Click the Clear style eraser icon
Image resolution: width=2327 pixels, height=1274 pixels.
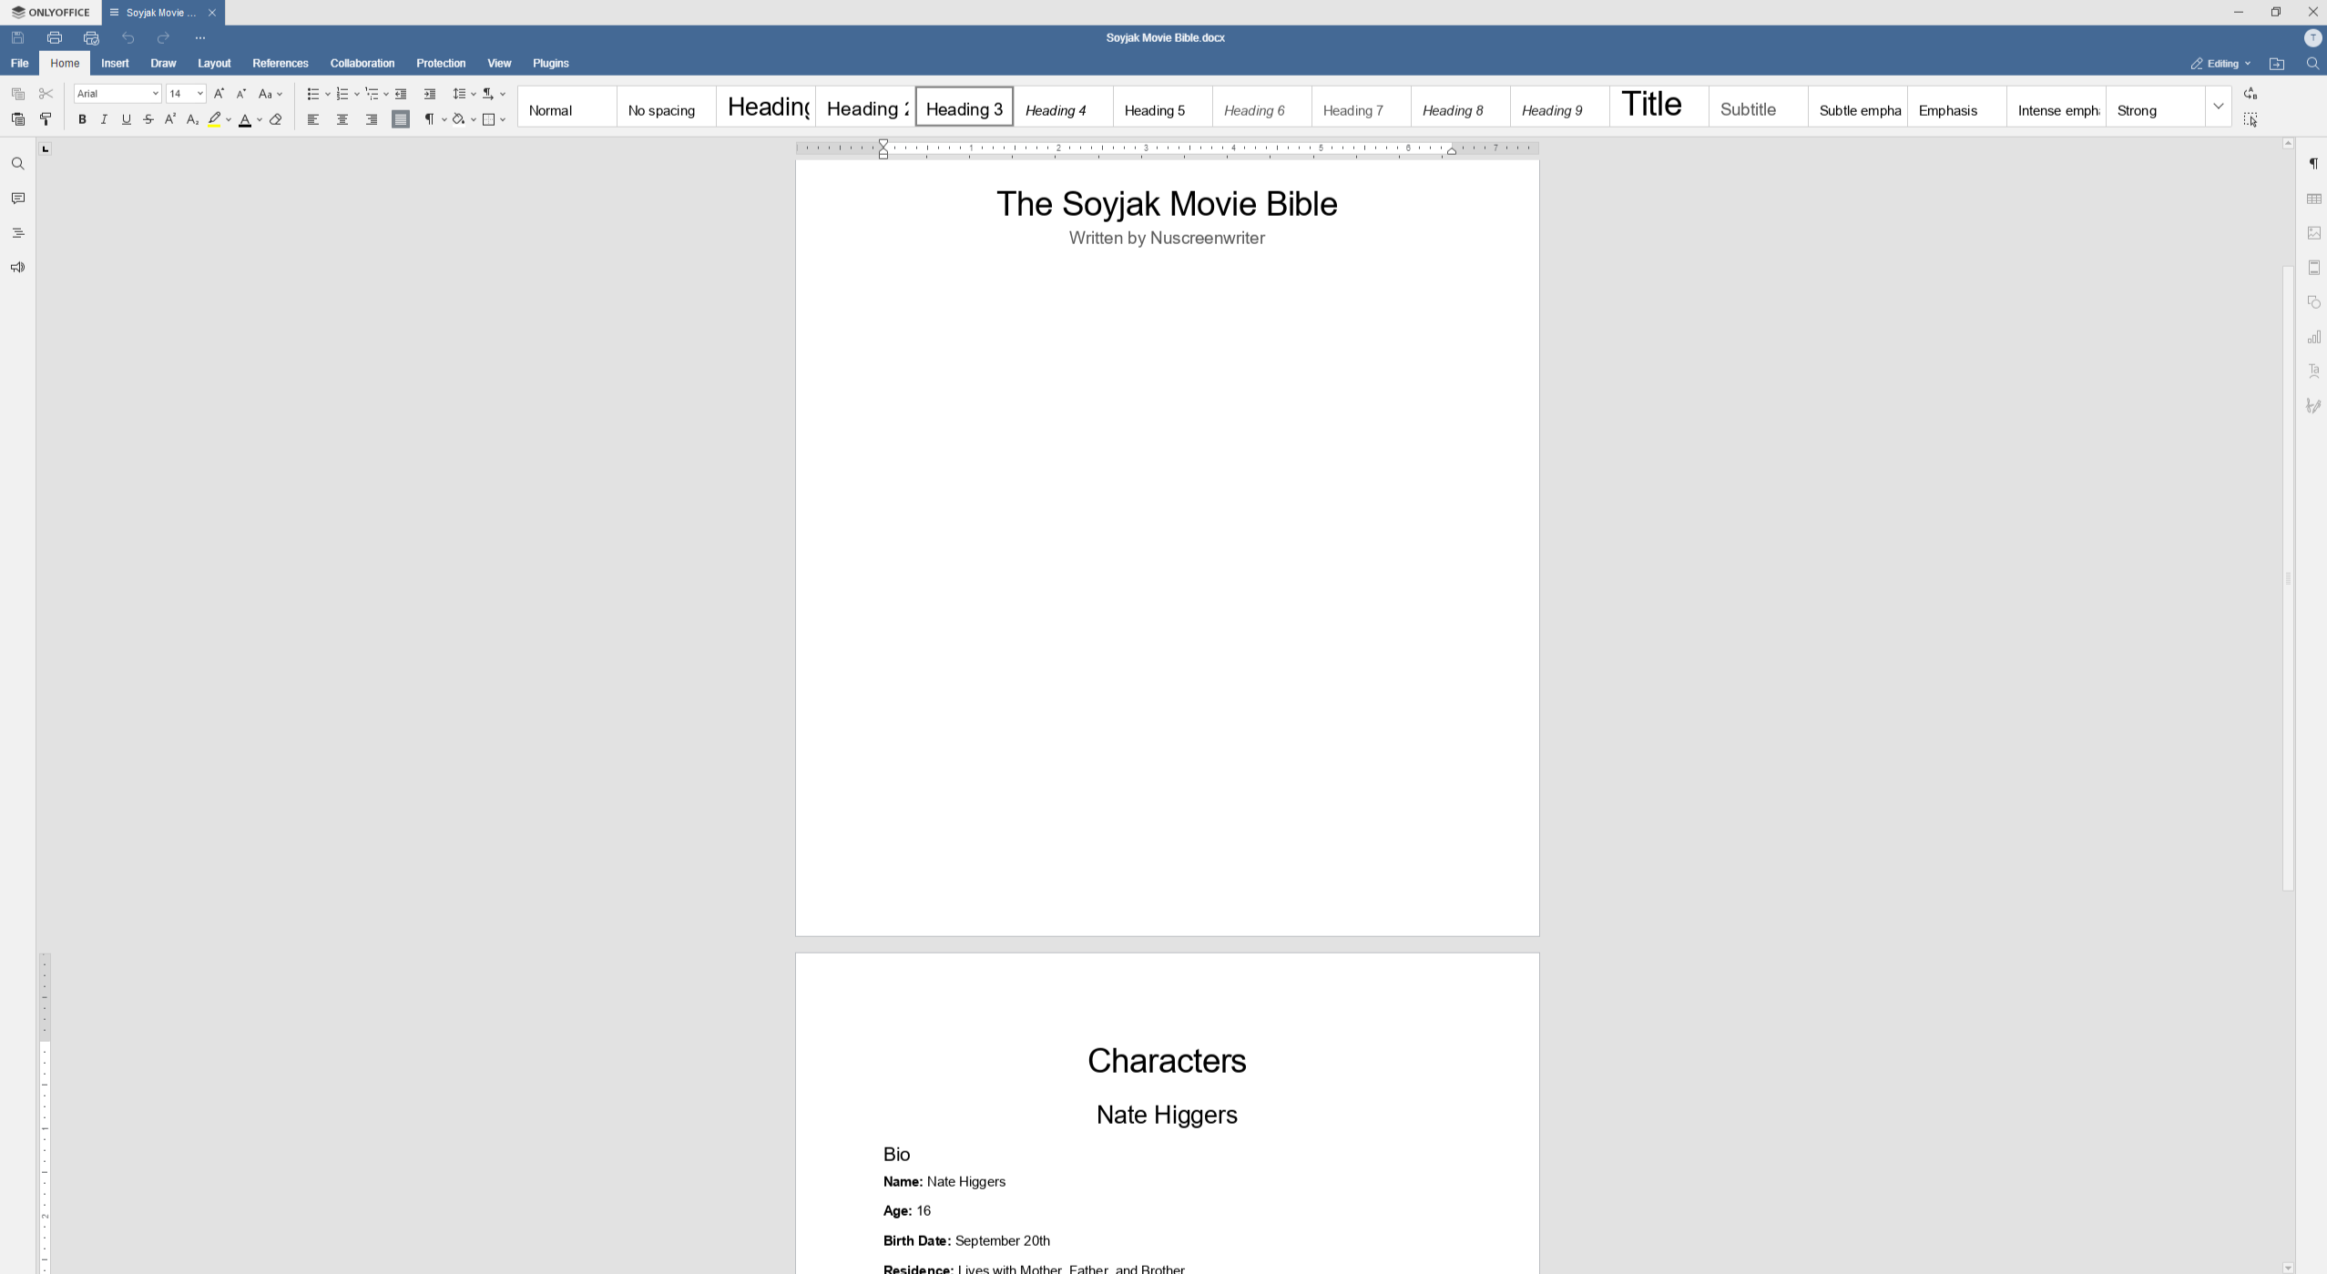276,119
